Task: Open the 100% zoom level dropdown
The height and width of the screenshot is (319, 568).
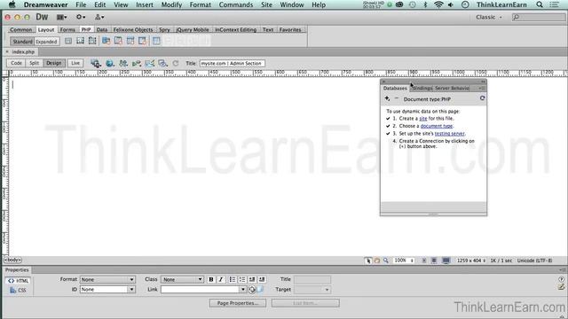Action: (404, 261)
